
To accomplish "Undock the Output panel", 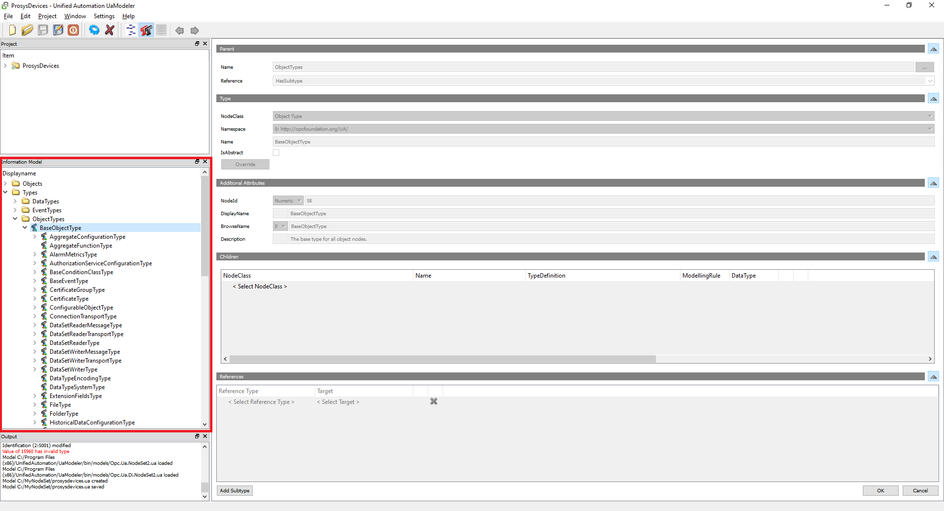I will pyautogui.click(x=197, y=436).
